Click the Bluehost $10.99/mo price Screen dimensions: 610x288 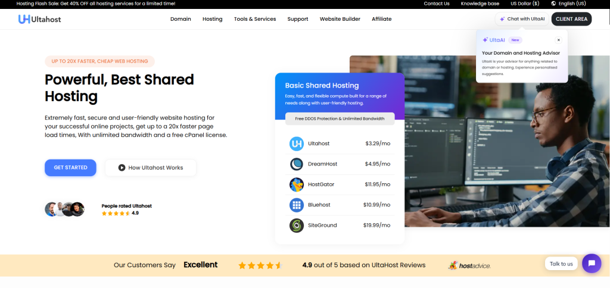[376, 205]
